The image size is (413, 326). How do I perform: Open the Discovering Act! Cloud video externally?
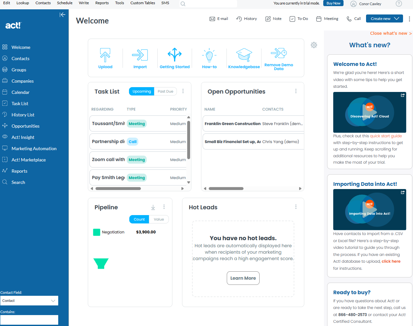(x=403, y=95)
